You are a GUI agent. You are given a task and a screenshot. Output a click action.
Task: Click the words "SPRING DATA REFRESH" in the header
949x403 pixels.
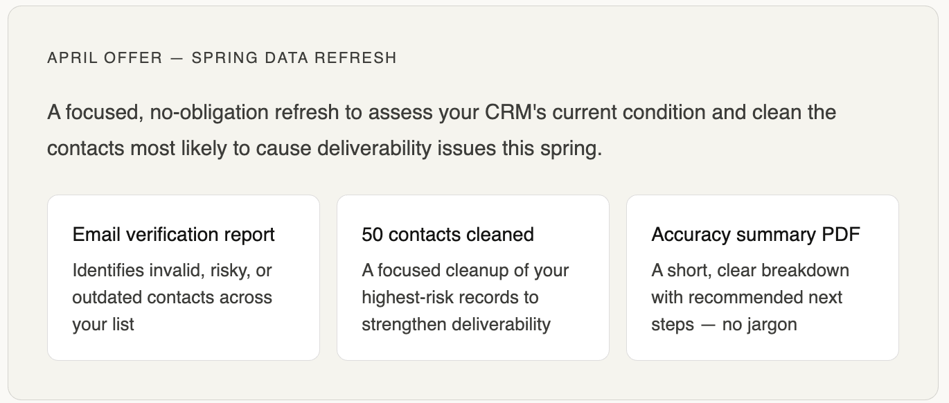tap(294, 58)
